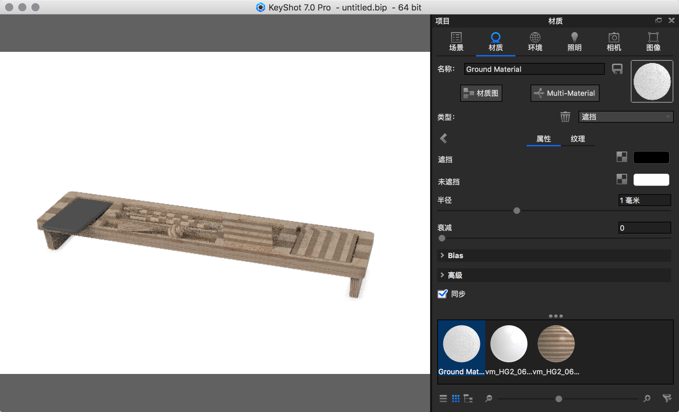Switch material list to grid view
The height and width of the screenshot is (412, 679).
[x=456, y=399]
